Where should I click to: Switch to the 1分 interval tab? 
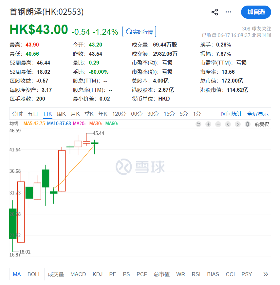pos(197,114)
